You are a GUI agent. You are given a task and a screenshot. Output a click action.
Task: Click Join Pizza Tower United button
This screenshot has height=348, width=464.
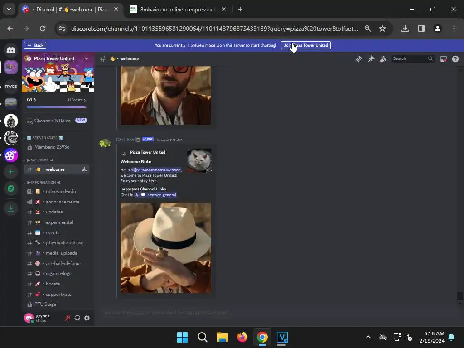click(x=306, y=45)
